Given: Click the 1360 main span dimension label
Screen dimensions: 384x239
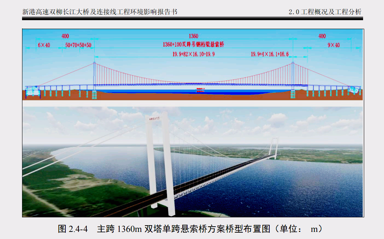Looking at the screenshot, I should [193, 36].
